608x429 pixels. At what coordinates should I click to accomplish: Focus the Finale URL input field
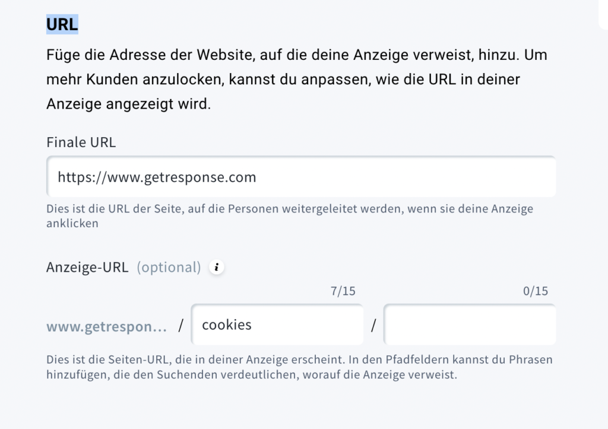301,177
